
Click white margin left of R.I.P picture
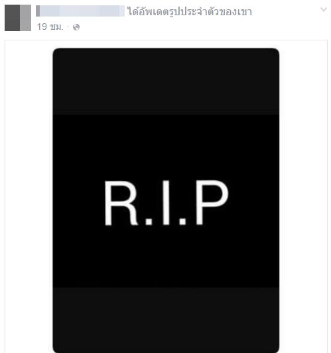pyautogui.click(x=29, y=197)
